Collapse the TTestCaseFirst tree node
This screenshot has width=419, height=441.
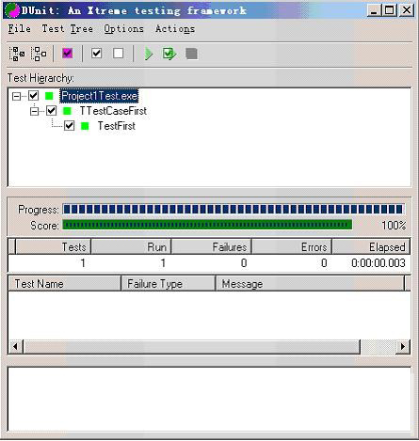[x=34, y=111]
